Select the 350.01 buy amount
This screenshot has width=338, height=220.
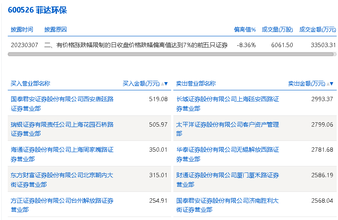click(158, 150)
